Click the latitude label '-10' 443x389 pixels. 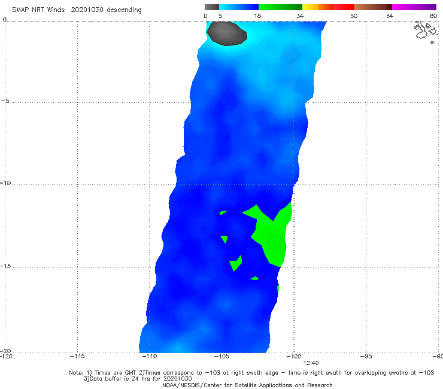[x=5, y=183]
